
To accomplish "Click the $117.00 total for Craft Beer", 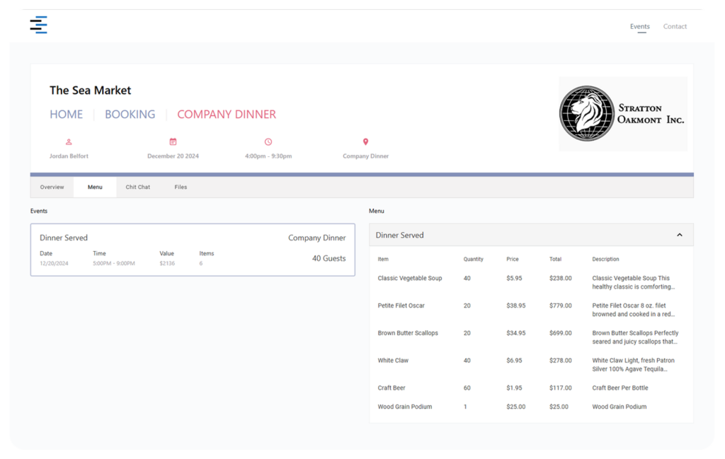I will [x=561, y=388].
